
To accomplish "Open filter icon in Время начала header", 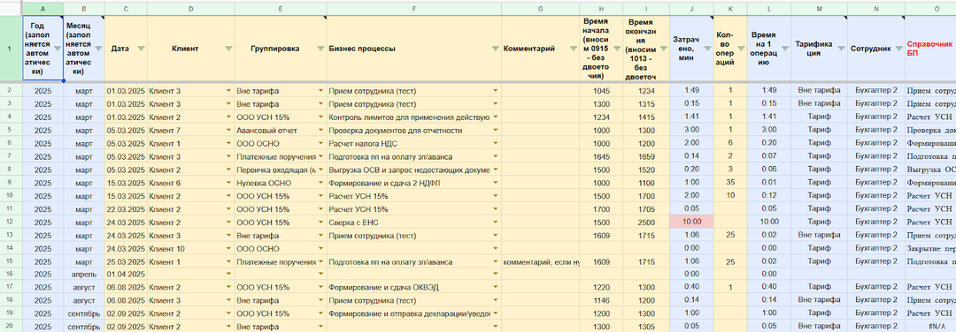I will [616, 48].
